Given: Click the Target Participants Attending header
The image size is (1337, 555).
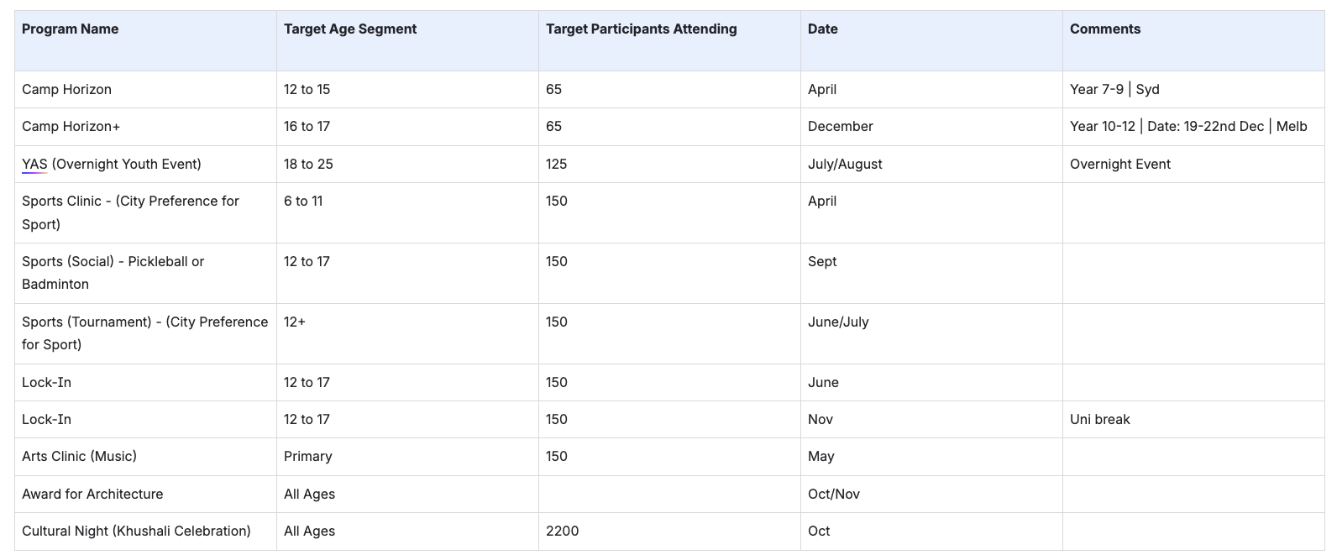Looking at the screenshot, I should [641, 29].
